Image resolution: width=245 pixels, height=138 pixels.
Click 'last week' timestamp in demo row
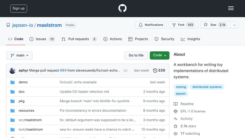point(157,82)
